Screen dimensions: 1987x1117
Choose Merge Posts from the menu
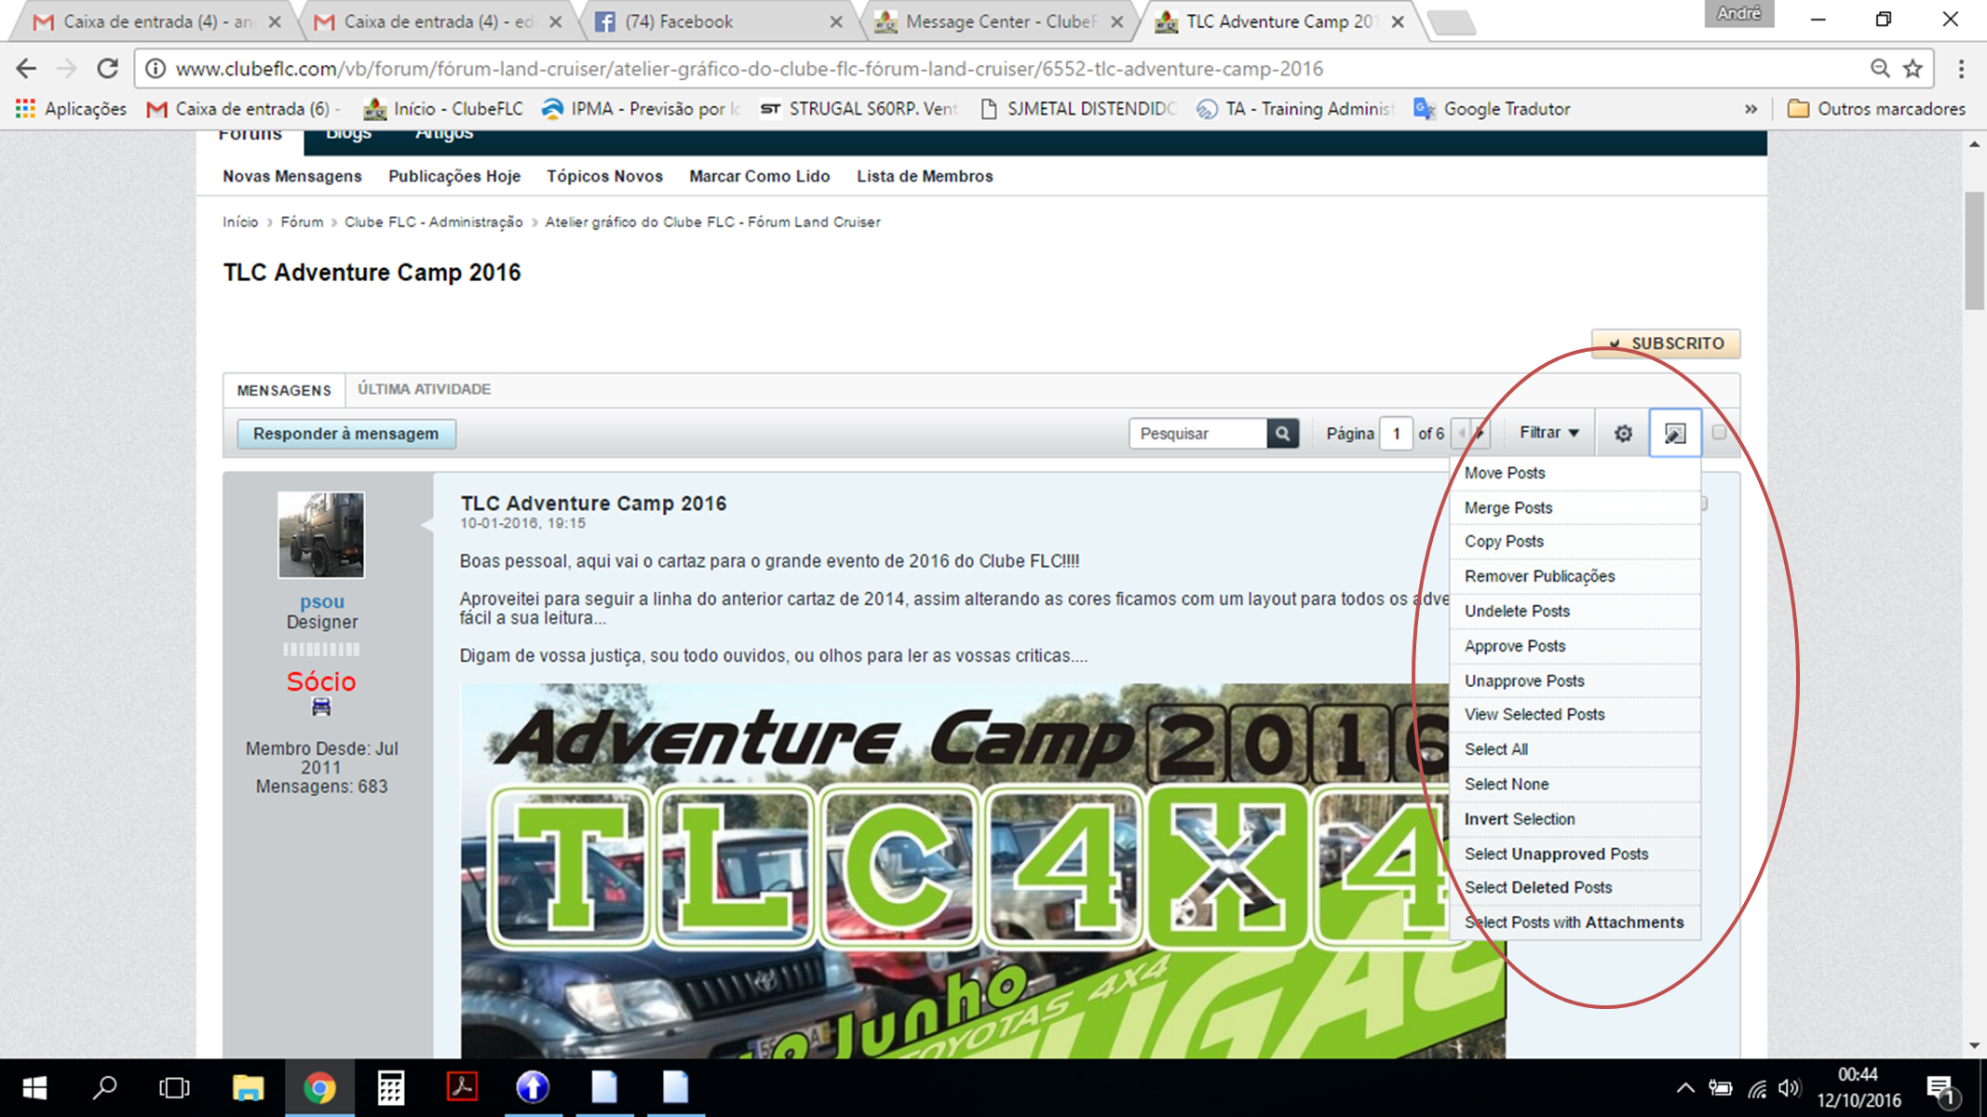tap(1575, 507)
